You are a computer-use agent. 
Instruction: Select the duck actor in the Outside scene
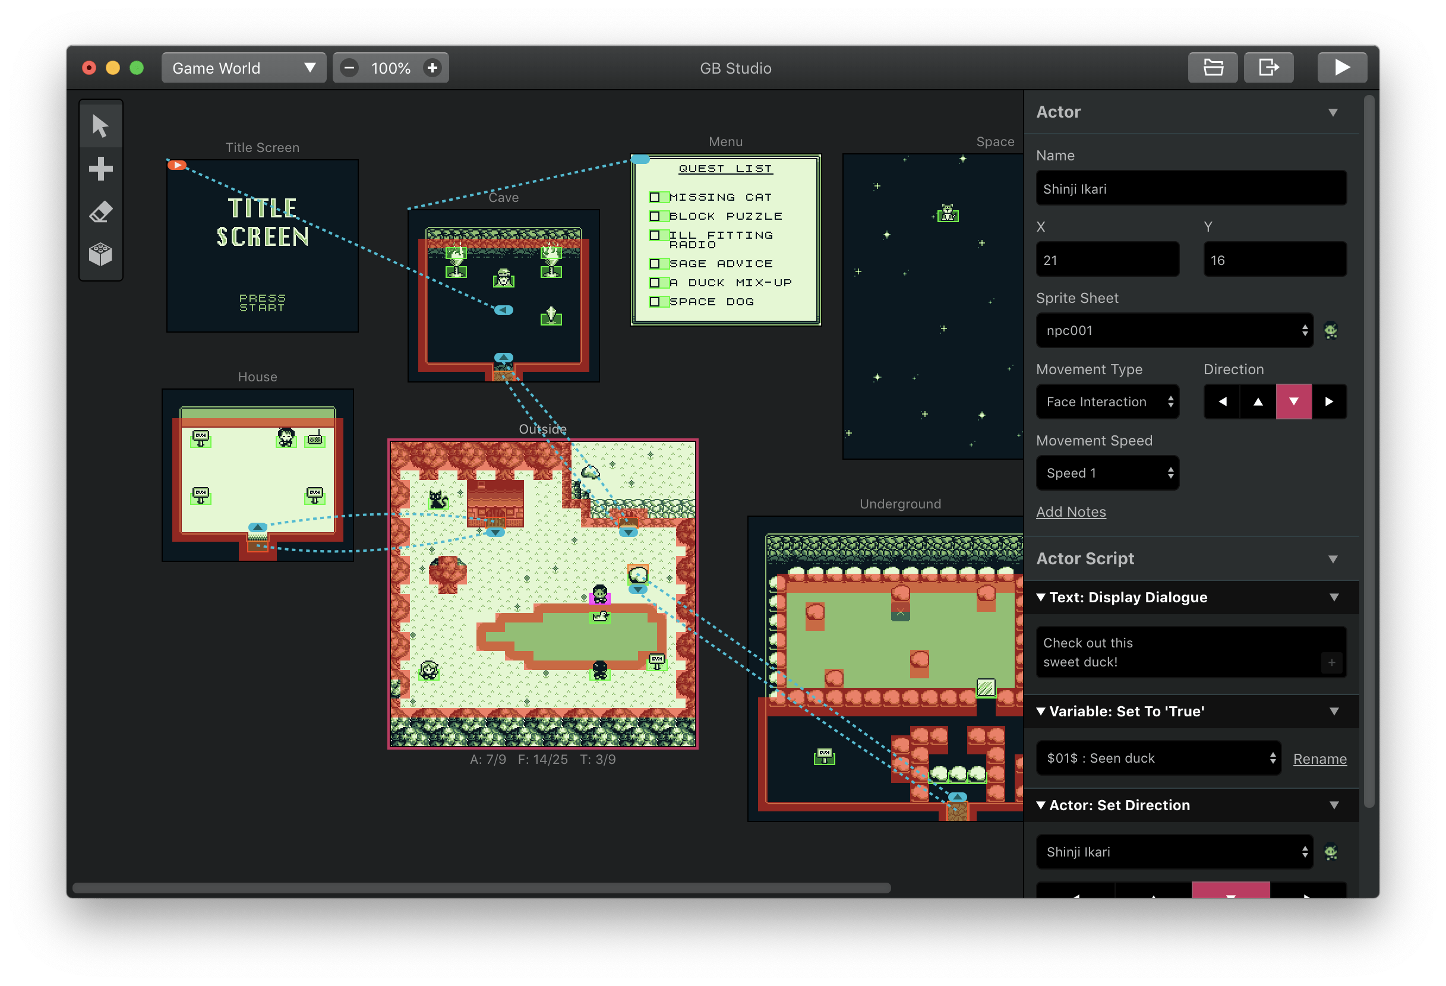click(601, 617)
